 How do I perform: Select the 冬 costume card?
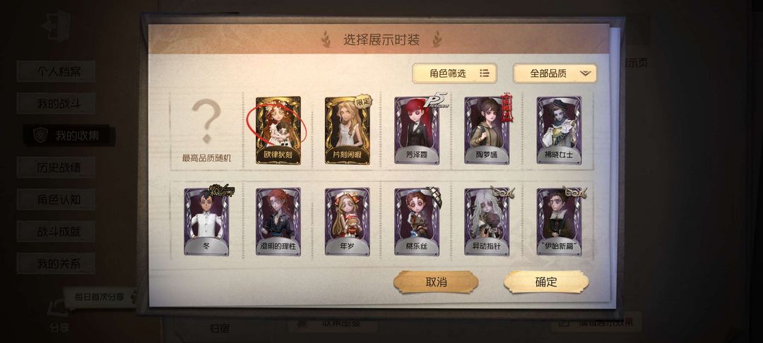pos(206,222)
